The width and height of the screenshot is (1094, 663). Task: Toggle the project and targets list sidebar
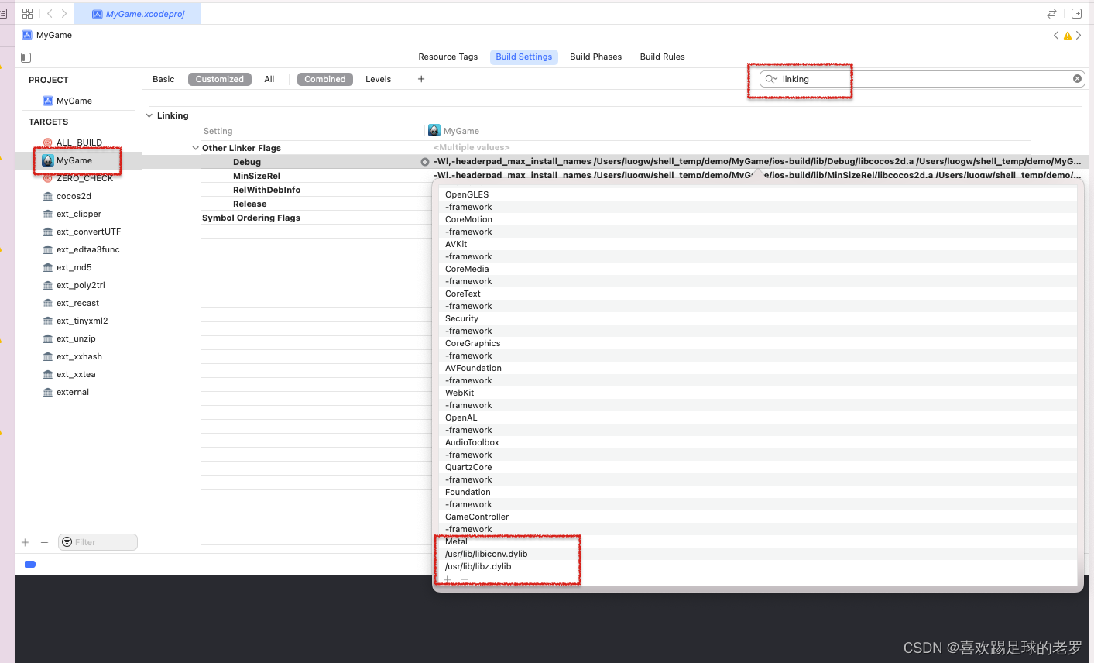26,57
